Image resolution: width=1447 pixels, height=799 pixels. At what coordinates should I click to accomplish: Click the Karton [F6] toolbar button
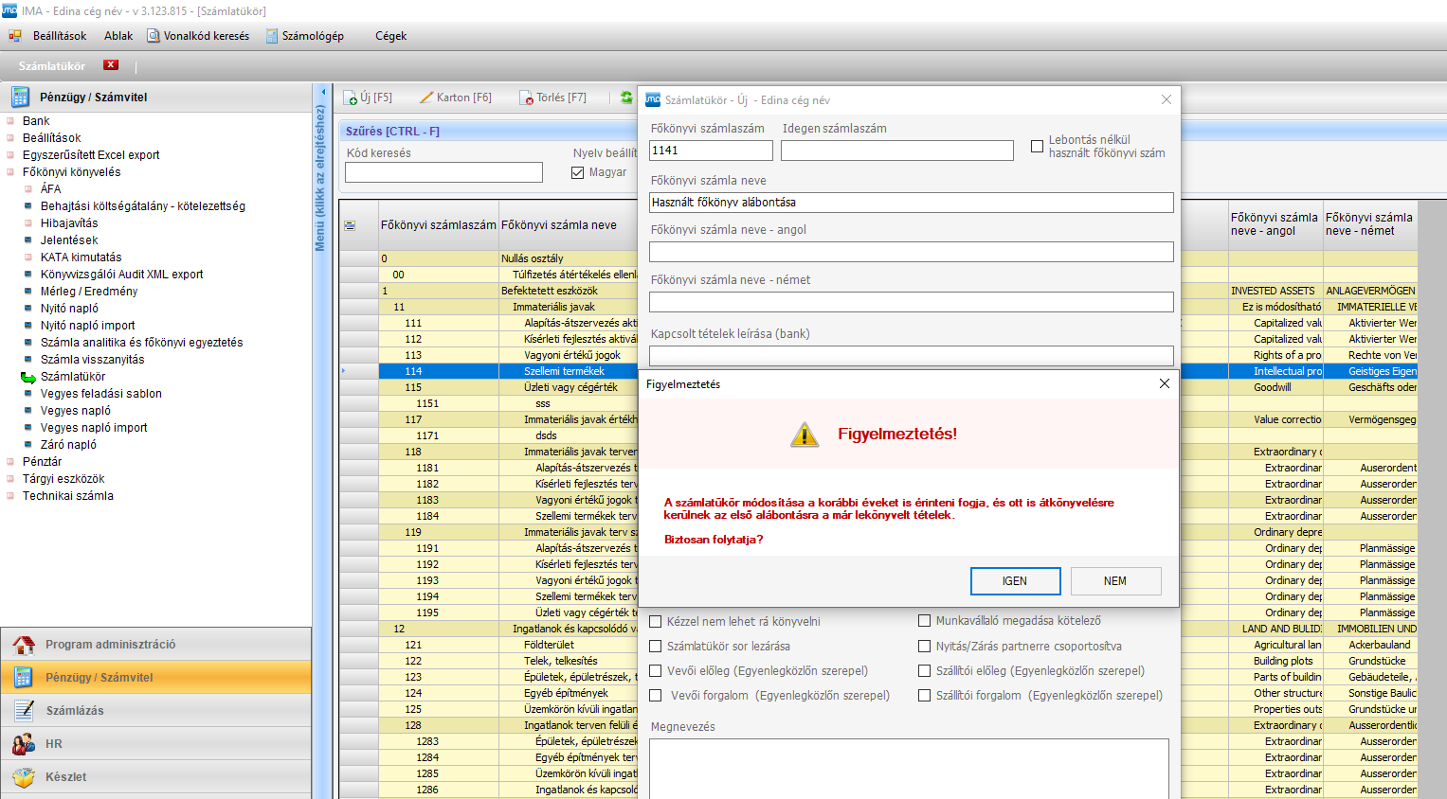[x=456, y=98]
